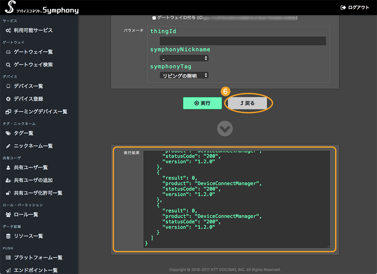The image size is (377, 274).
Task: Navigate to デバイス一覧 in the sidebar
Action: tap(28, 86)
